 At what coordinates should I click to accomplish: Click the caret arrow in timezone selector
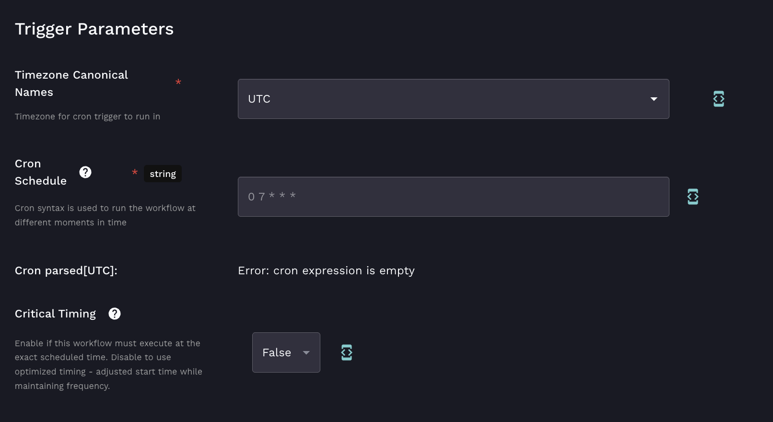[654, 99]
